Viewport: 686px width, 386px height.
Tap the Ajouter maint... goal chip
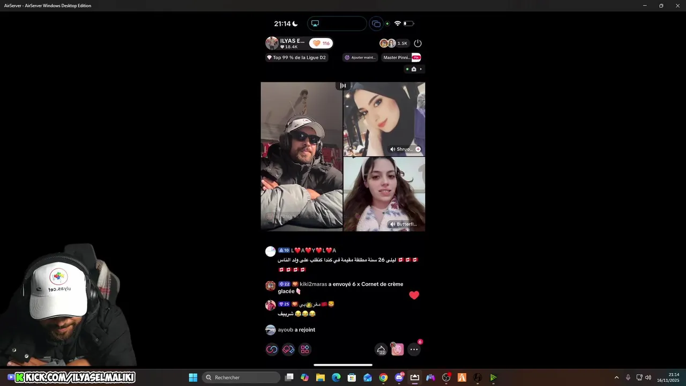coord(360,57)
